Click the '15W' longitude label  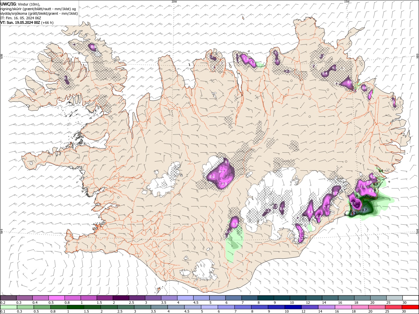tap(347, 2)
